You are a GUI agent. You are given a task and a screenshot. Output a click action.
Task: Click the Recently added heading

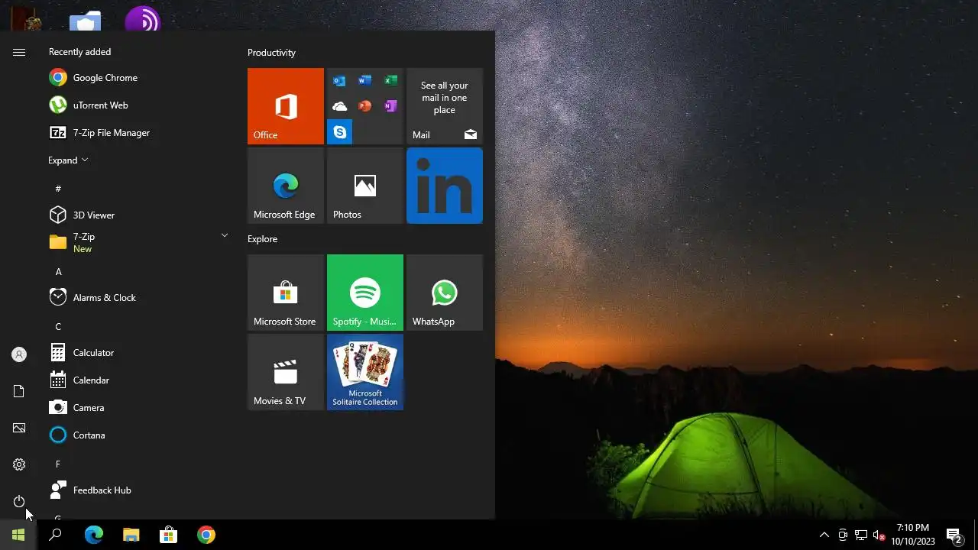point(79,52)
